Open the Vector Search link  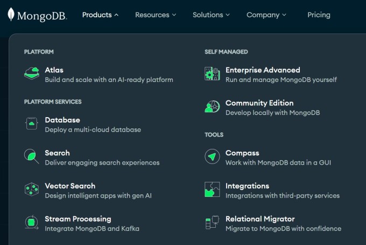(x=70, y=186)
